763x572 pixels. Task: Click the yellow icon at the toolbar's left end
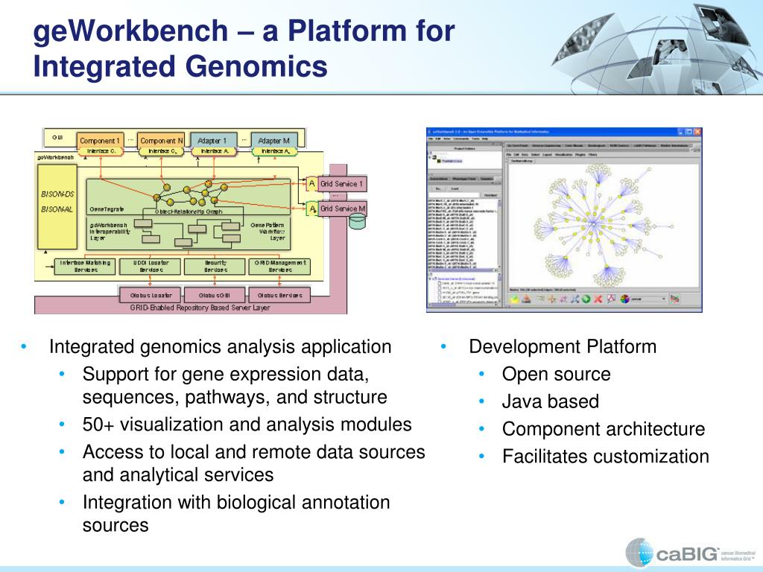click(514, 299)
